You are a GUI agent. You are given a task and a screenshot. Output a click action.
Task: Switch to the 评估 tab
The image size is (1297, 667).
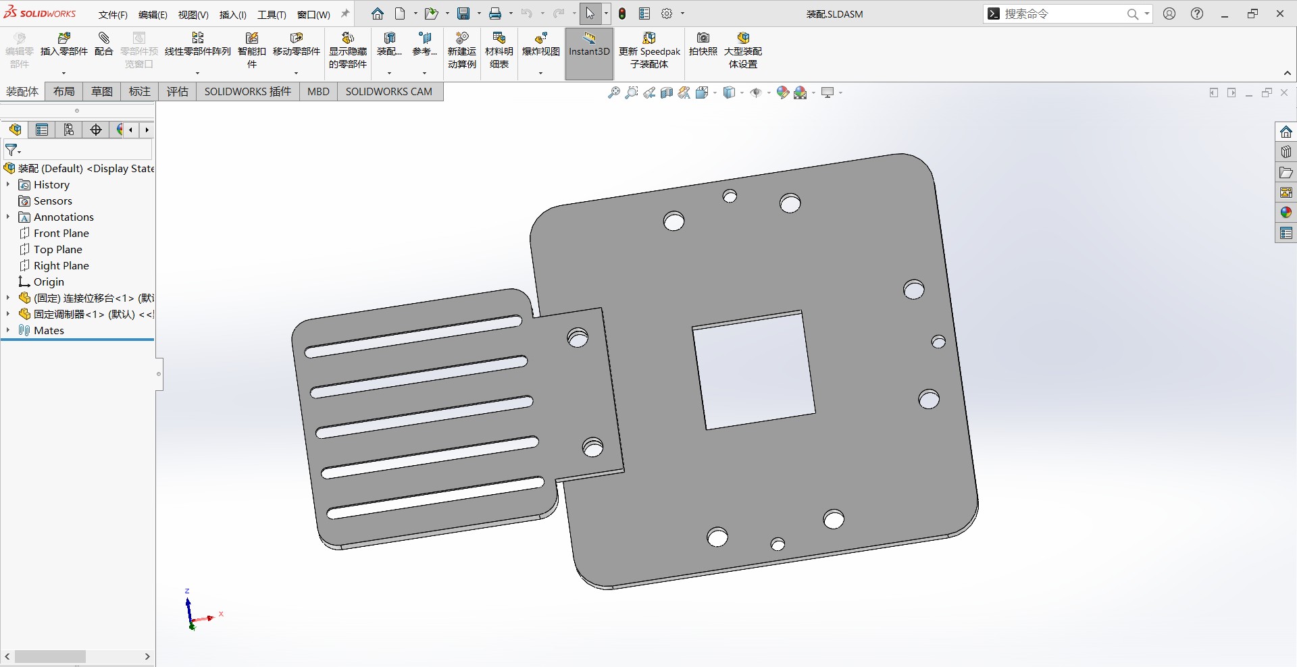pyautogui.click(x=178, y=92)
